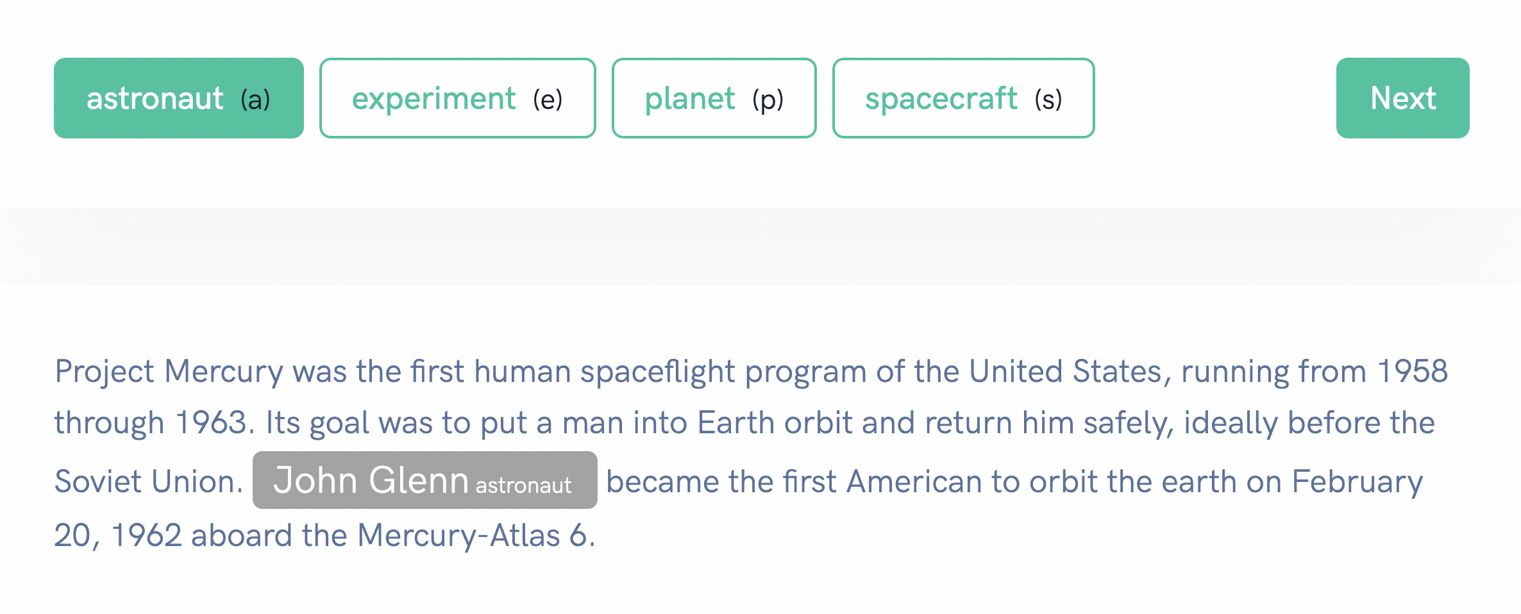Select the astronaut label button

pos(179,98)
